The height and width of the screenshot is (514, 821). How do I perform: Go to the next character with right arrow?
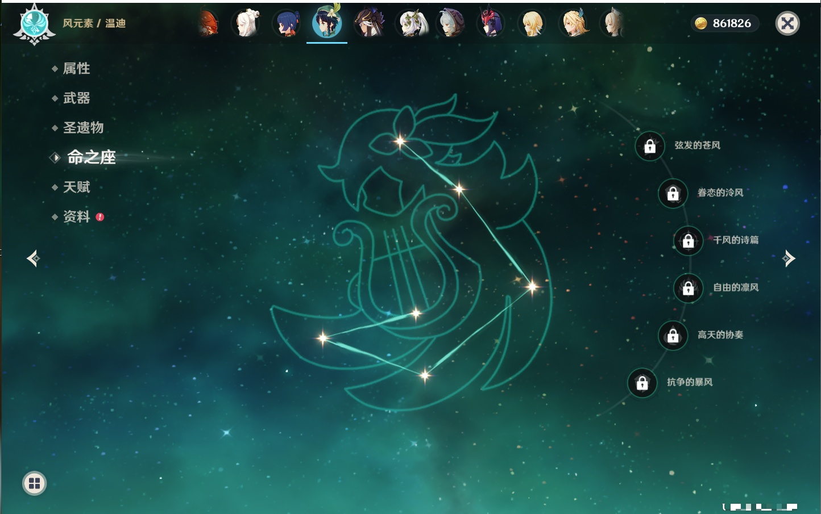point(789,258)
